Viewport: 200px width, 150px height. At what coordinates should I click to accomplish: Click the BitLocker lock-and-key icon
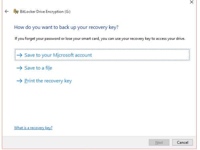click(x=16, y=11)
